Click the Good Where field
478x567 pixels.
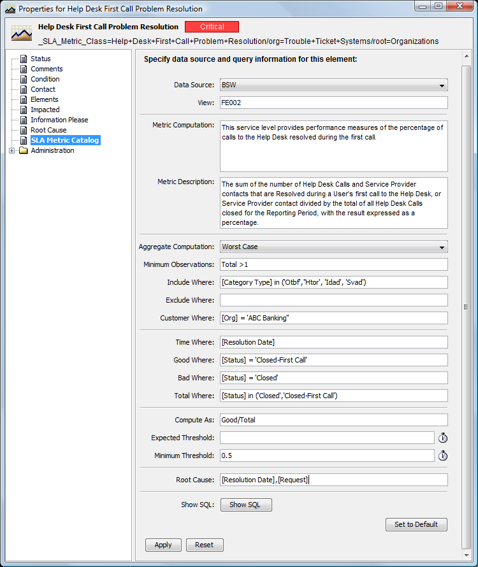pos(333,360)
